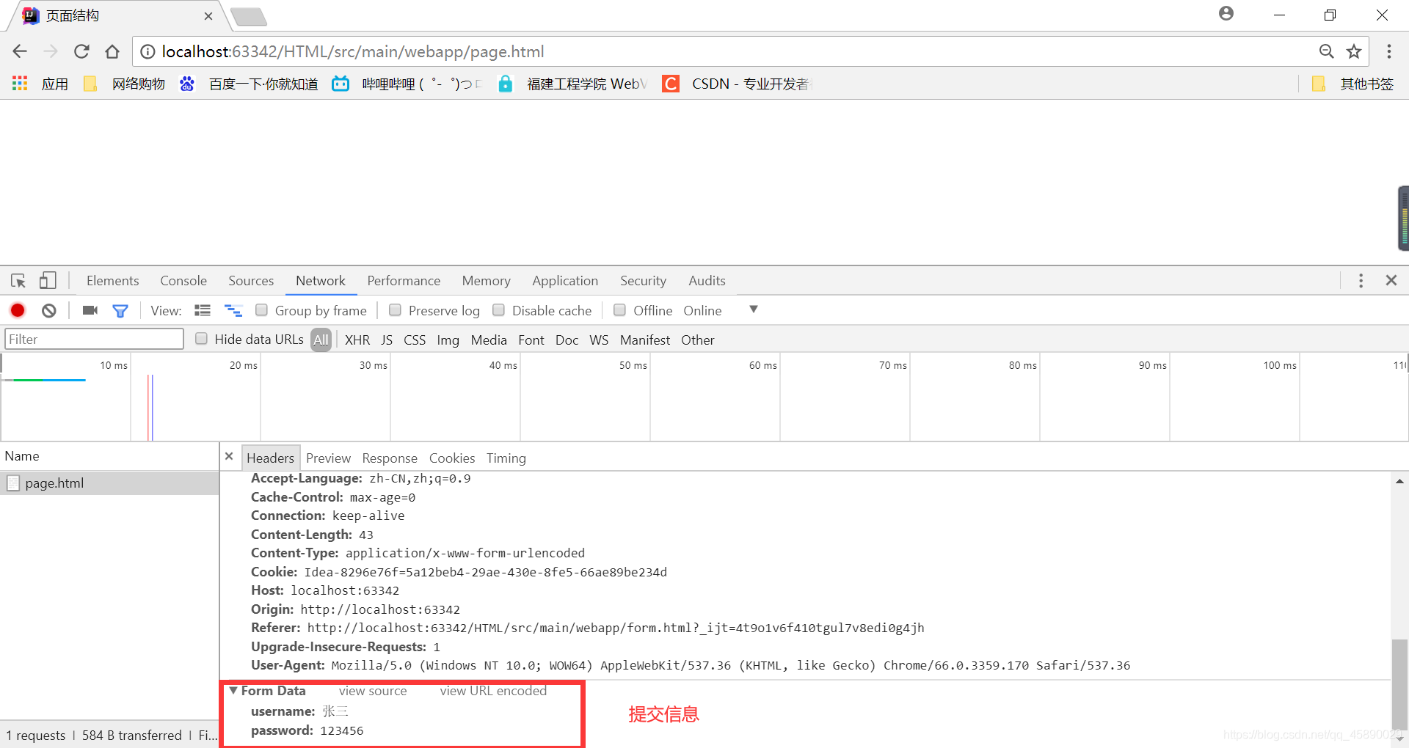
Task: Bookmark this page with star icon
Action: coord(1354,51)
